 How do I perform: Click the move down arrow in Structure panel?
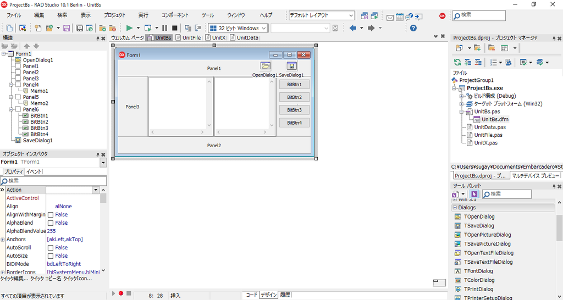tap(36, 46)
